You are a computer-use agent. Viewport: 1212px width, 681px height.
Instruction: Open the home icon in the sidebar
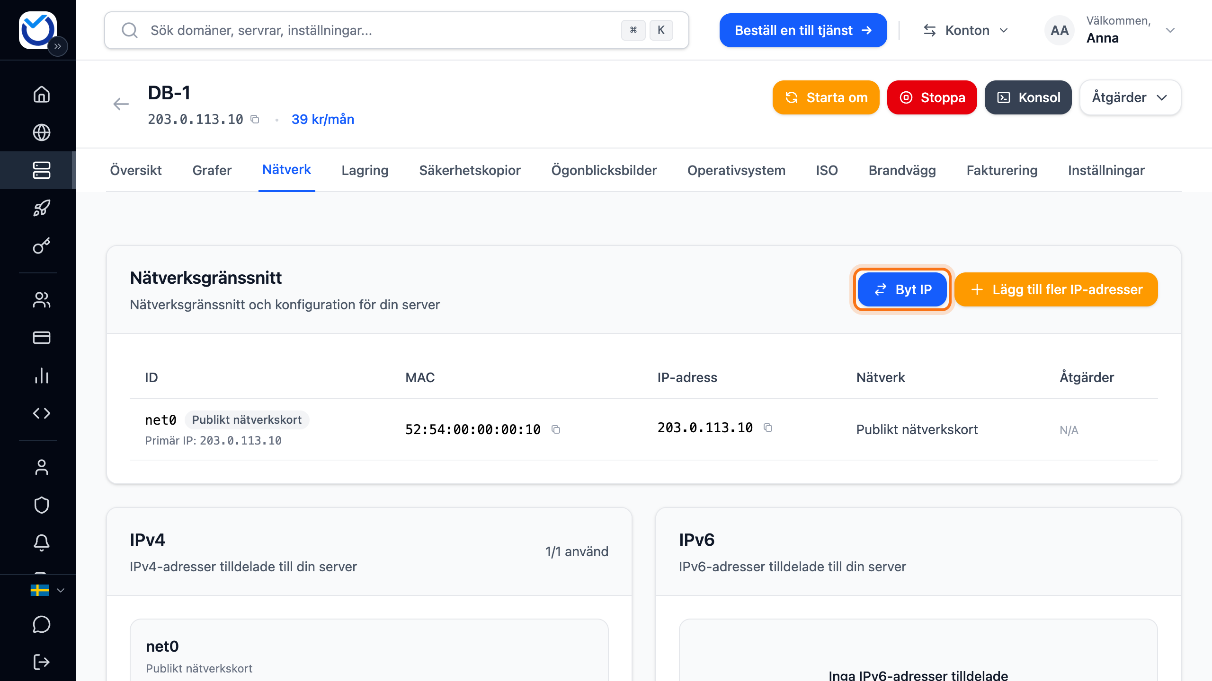click(42, 94)
